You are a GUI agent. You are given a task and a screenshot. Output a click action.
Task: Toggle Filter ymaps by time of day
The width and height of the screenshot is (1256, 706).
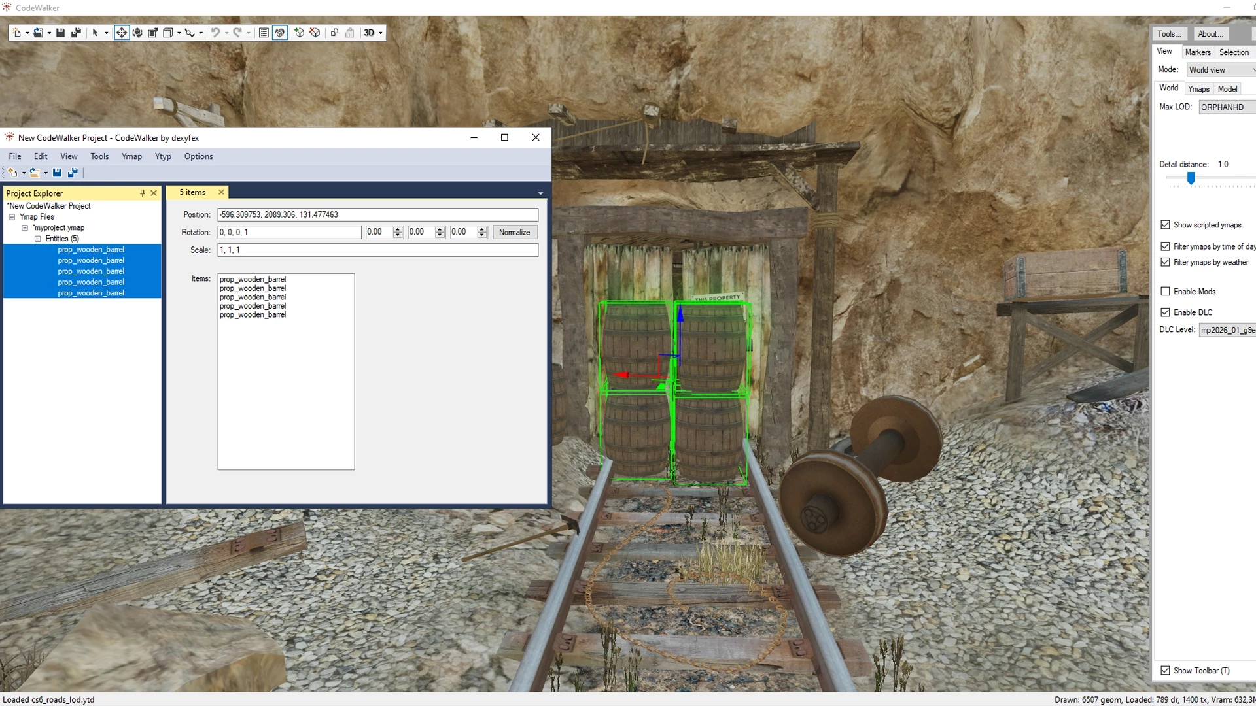[x=1165, y=246]
